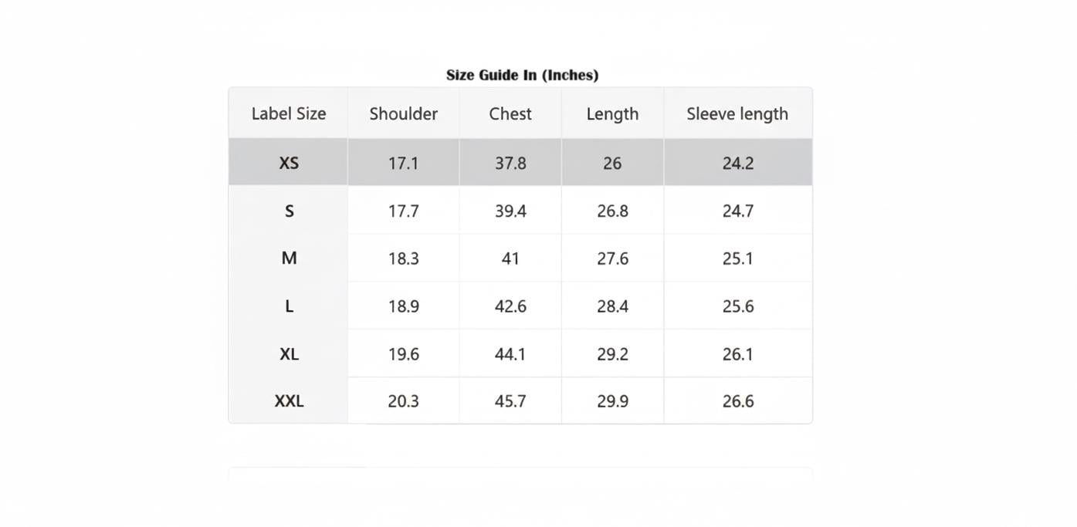Viewport: 1077px width, 527px height.
Task: Click the Length column header
Action: click(x=612, y=113)
